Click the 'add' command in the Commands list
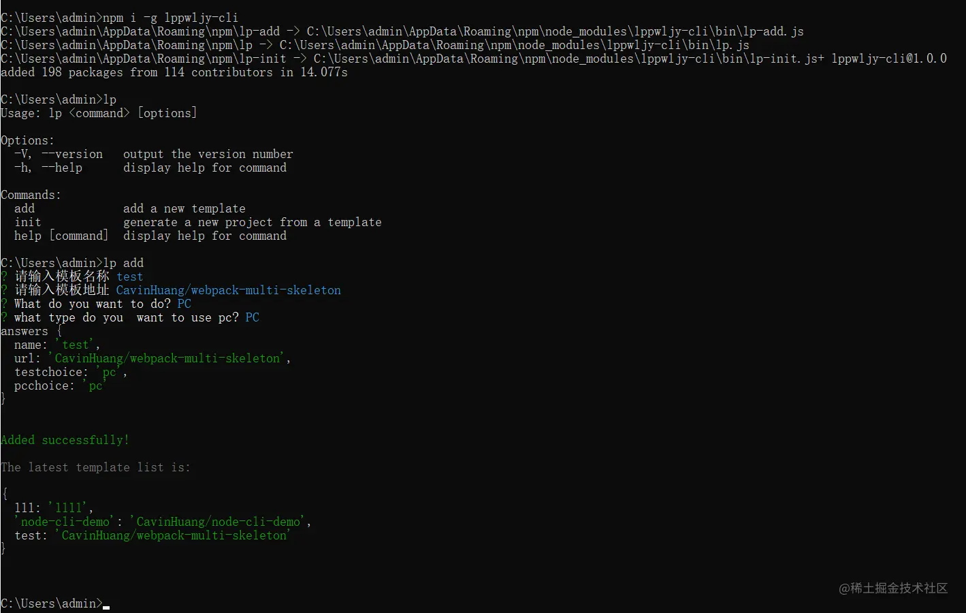966x613 pixels. coord(25,208)
